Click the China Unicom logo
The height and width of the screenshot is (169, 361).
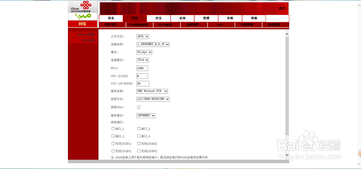pos(81,6)
